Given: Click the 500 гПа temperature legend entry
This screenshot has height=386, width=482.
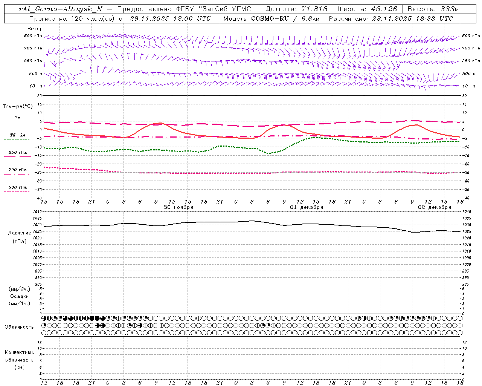Looking at the screenshot, I should pos(18,187).
